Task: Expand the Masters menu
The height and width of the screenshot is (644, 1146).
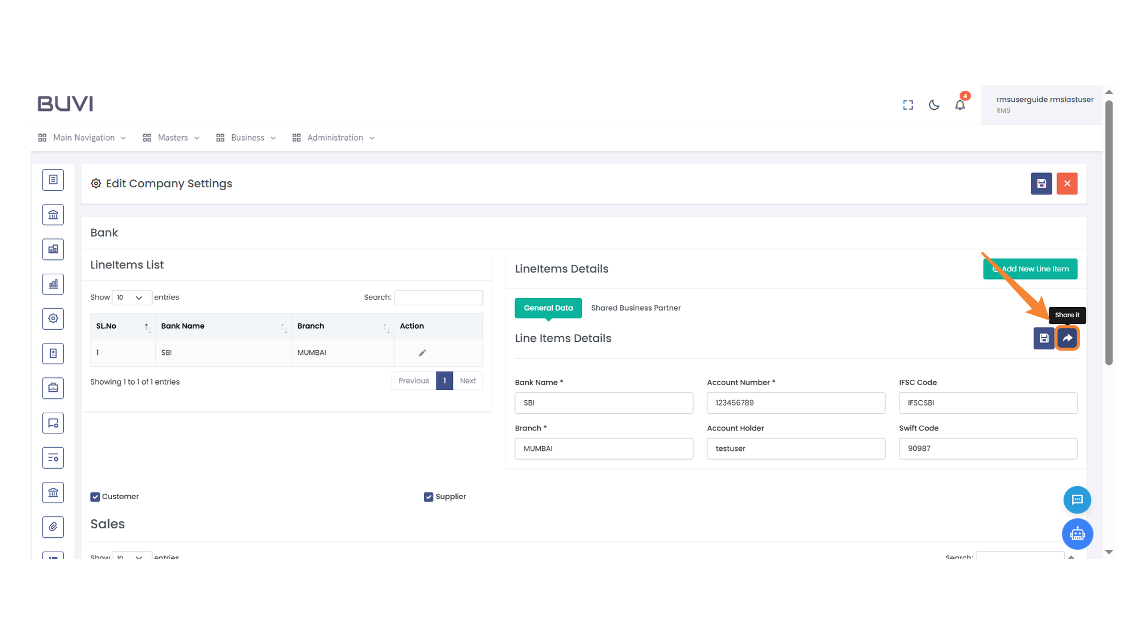Action: coord(172,138)
